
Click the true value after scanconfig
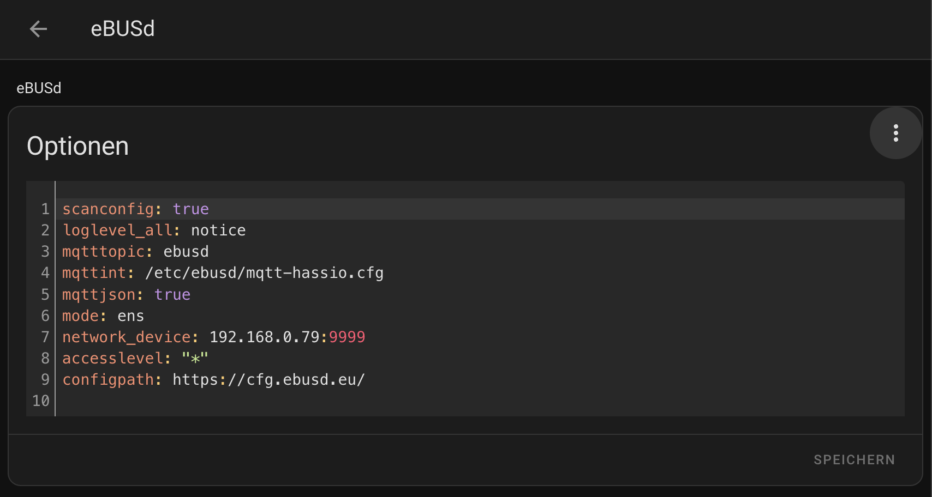pos(190,209)
